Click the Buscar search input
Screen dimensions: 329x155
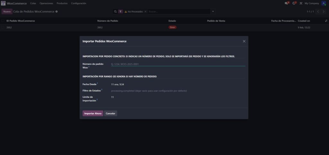point(179,12)
